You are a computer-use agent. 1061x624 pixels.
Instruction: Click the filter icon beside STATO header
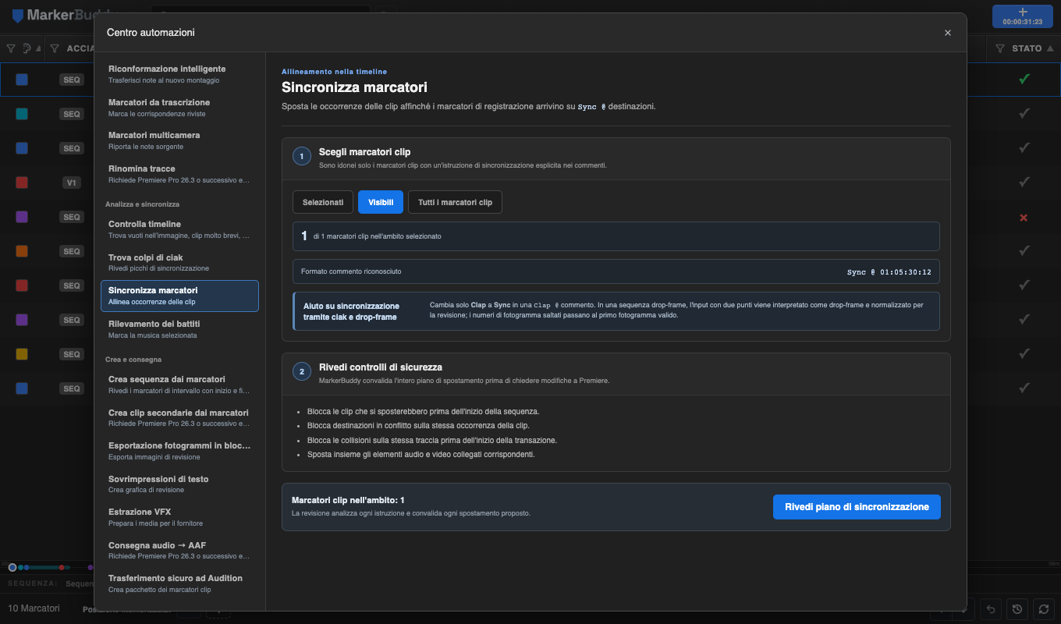(1000, 48)
